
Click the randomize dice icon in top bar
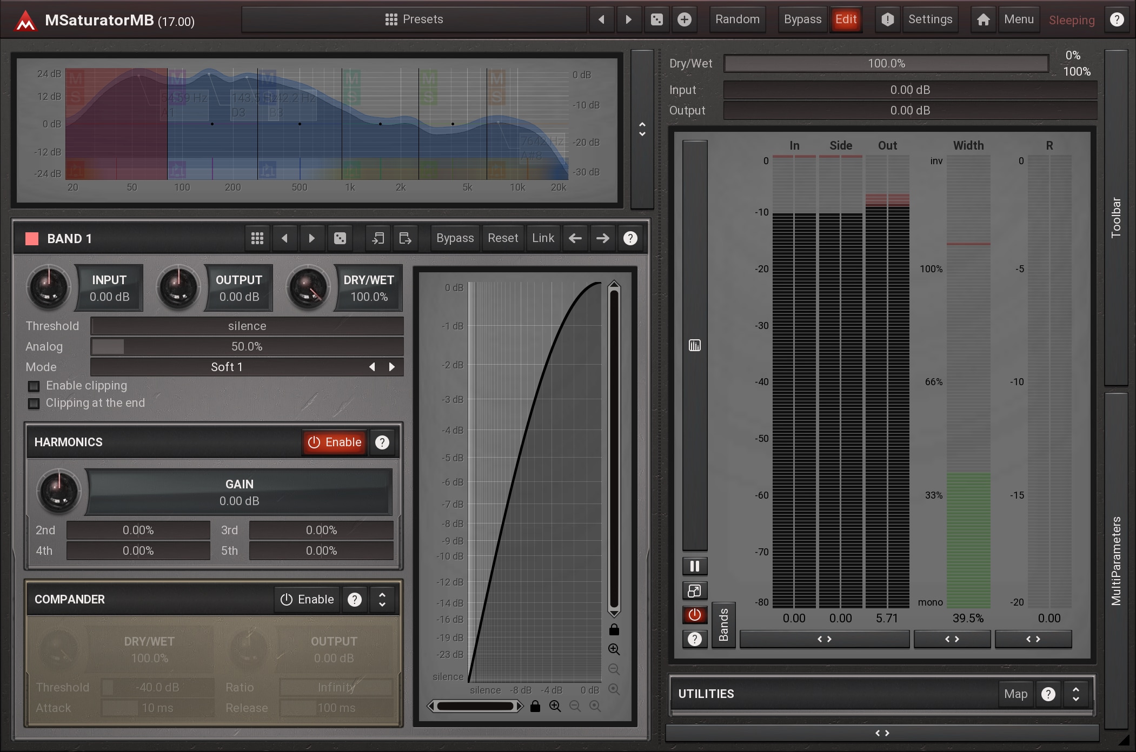[x=656, y=19]
